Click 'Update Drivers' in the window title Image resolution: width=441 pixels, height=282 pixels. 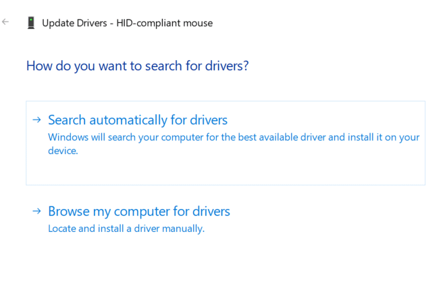pos(74,23)
